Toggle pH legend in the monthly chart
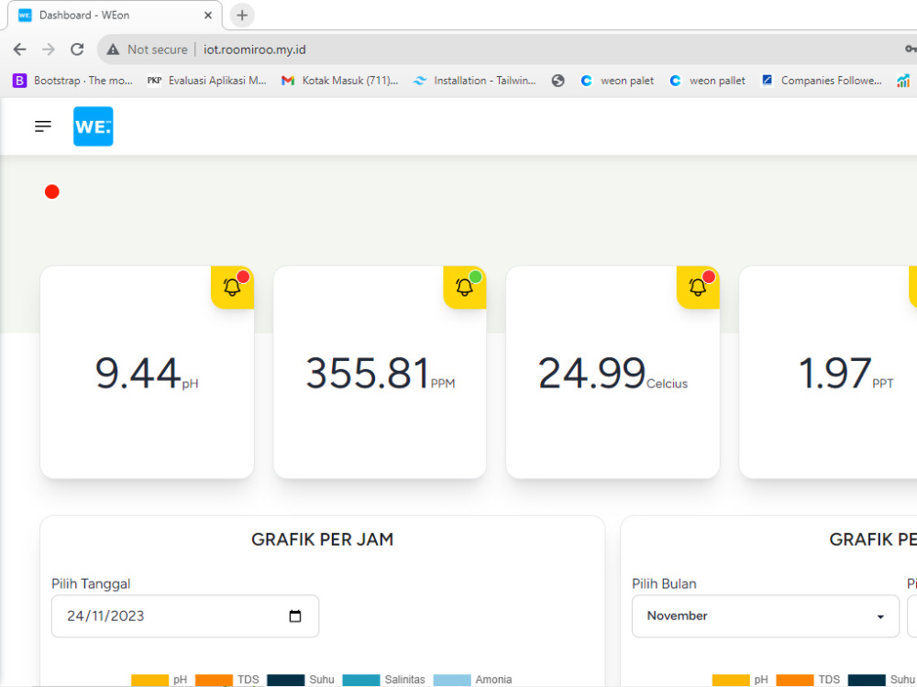This screenshot has width=917, height=687. click(x=740, y=680)
